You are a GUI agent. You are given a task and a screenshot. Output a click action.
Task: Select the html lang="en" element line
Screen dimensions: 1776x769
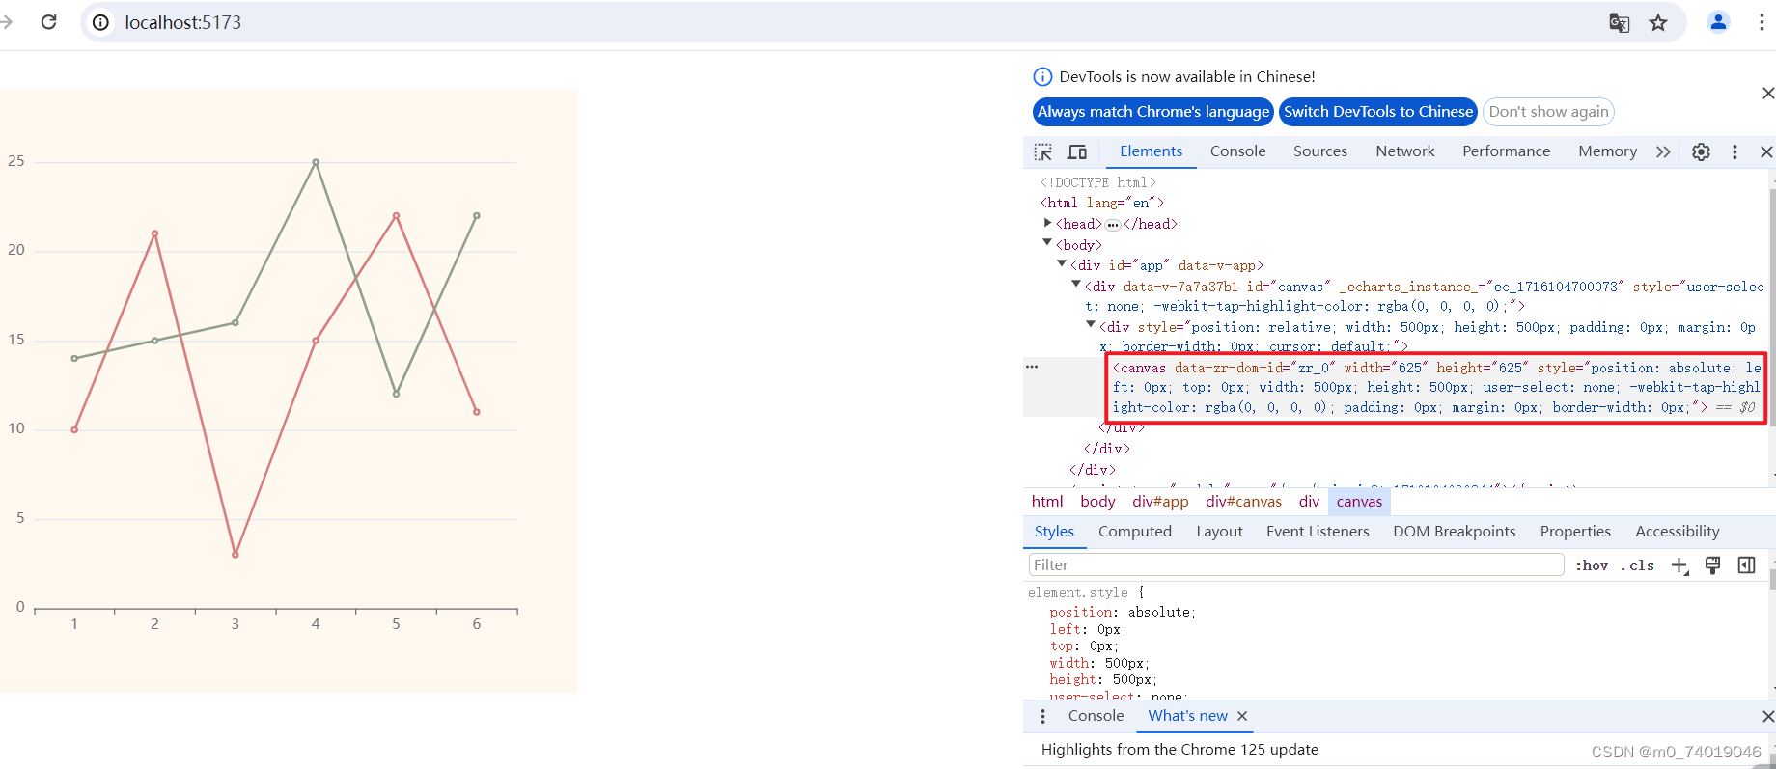click(x=1101, y=203)
